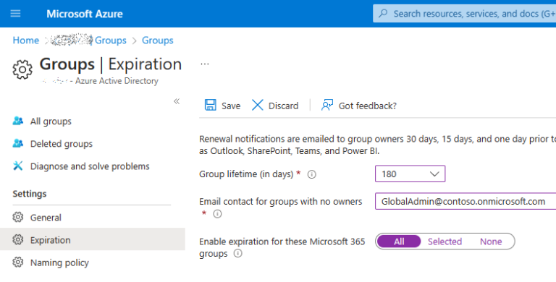Open the Naming policy settings page
This screenshot has height=282, width=556.
point(59,262)
